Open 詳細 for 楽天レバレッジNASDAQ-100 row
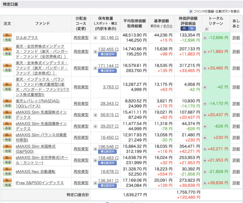Image resolution: width=243 pixels, height=203 pixels. (236, 103)
